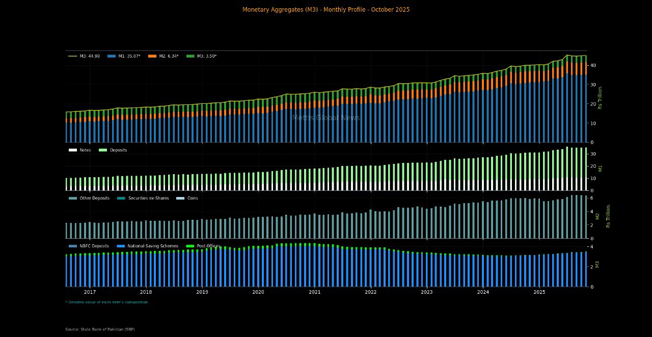Click the white Notes legend marker

tap(72, 150)
